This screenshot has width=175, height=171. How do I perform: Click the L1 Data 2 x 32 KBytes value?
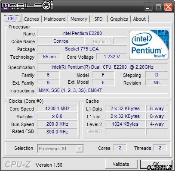pyautogui.click(x=125, y=108)
